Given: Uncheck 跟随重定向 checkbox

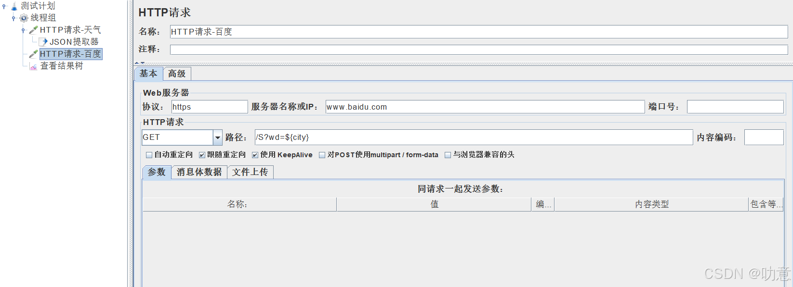Looking at the screenshot, I should [x=202, y=155].
